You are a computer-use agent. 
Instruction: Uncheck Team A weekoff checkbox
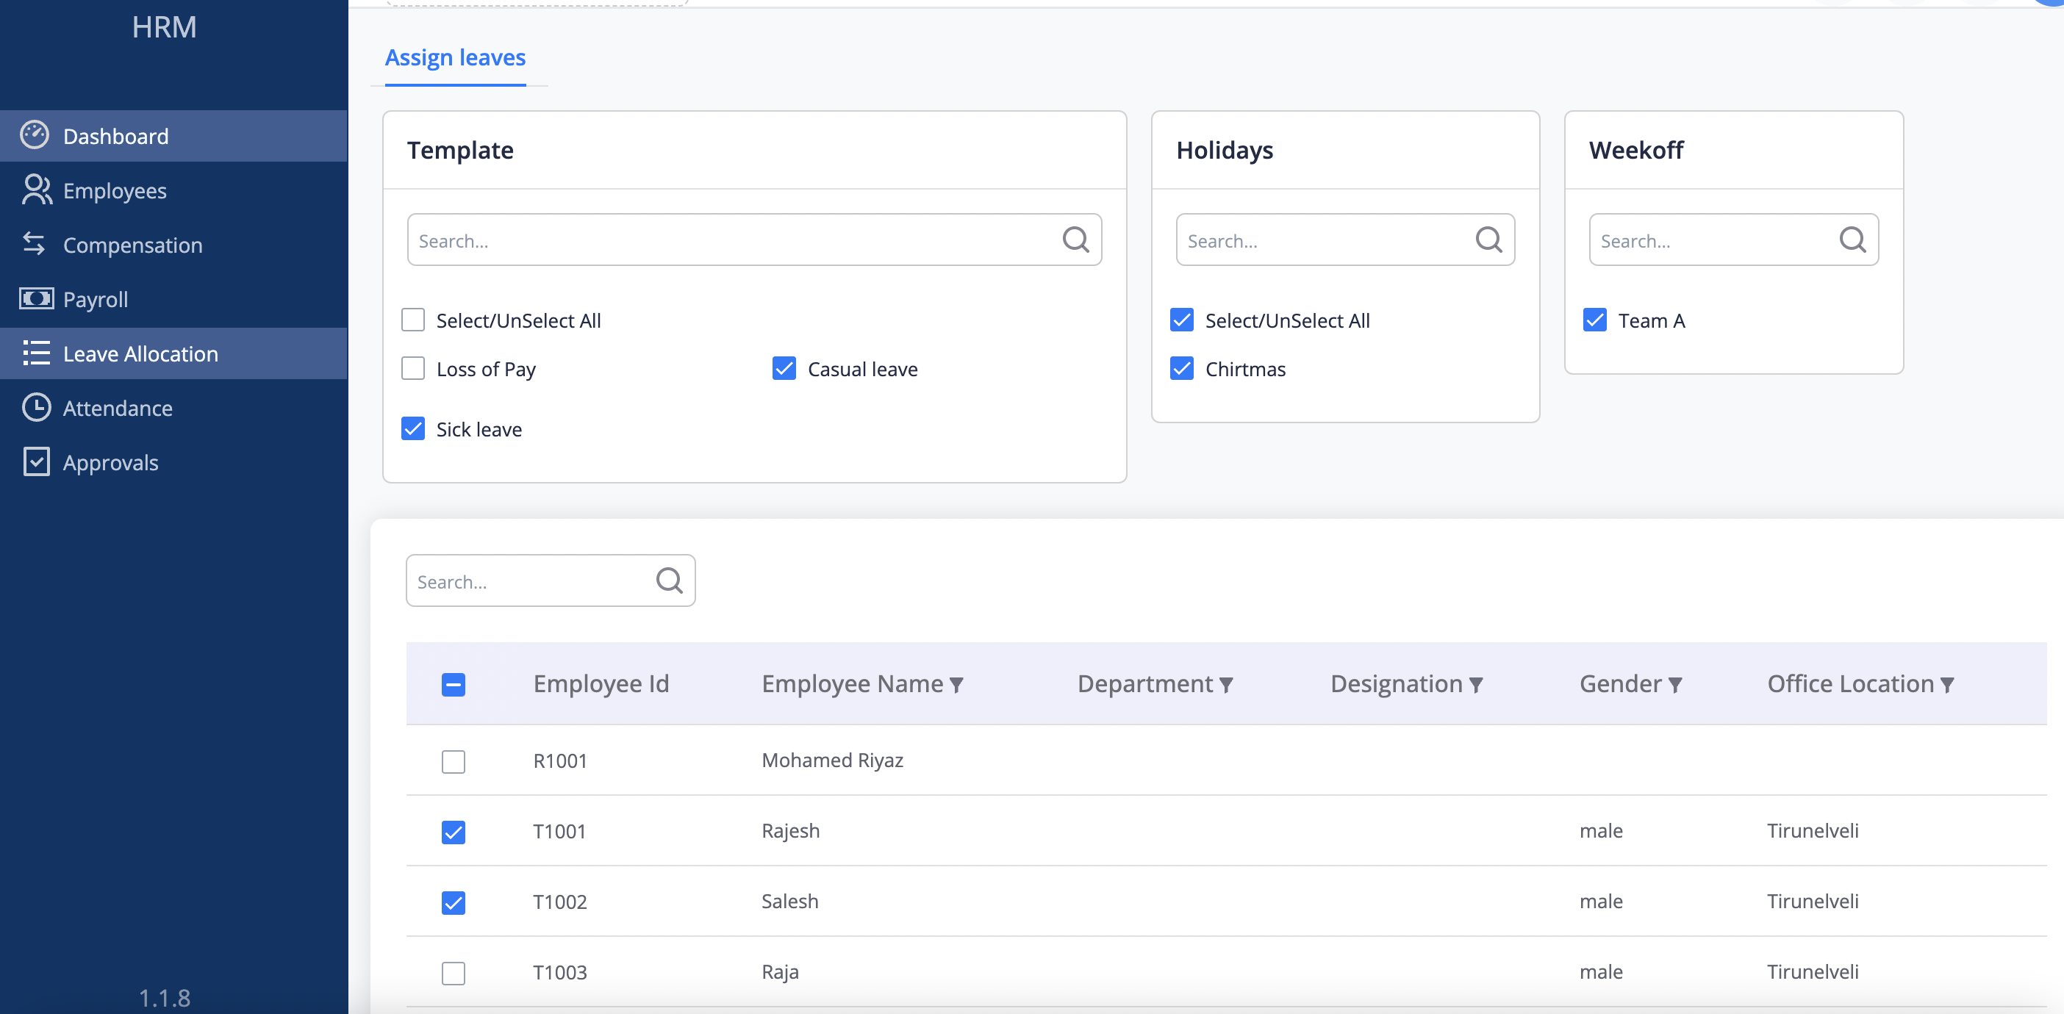coord(1594,320)
